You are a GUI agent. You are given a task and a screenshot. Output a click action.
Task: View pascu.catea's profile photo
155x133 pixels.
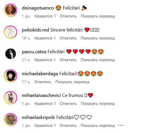point(11,54)
